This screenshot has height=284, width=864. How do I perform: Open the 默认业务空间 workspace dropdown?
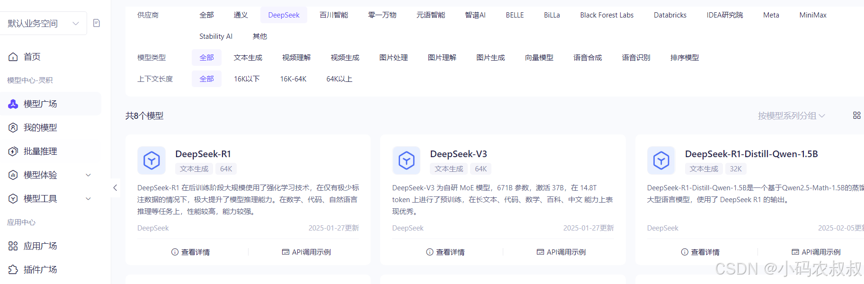coord(43,23)
